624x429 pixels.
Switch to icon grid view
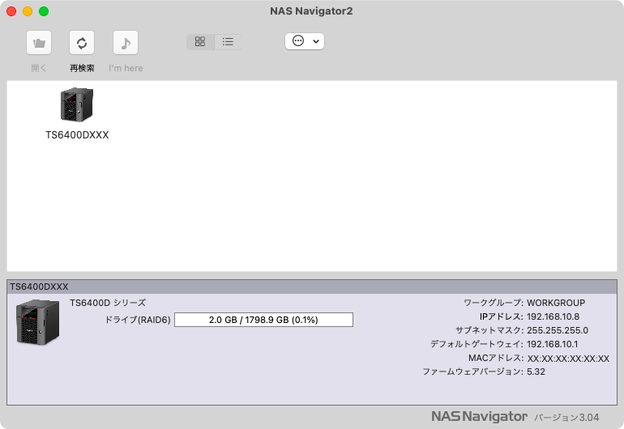(200, 41)
